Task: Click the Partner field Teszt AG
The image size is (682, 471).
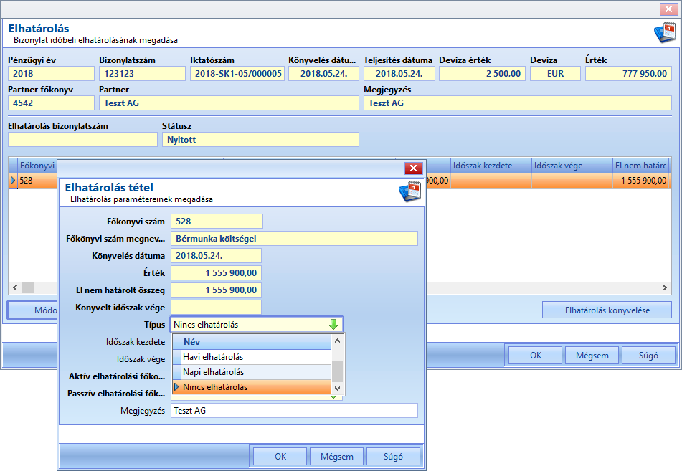Action: click(x=229, y=103)
